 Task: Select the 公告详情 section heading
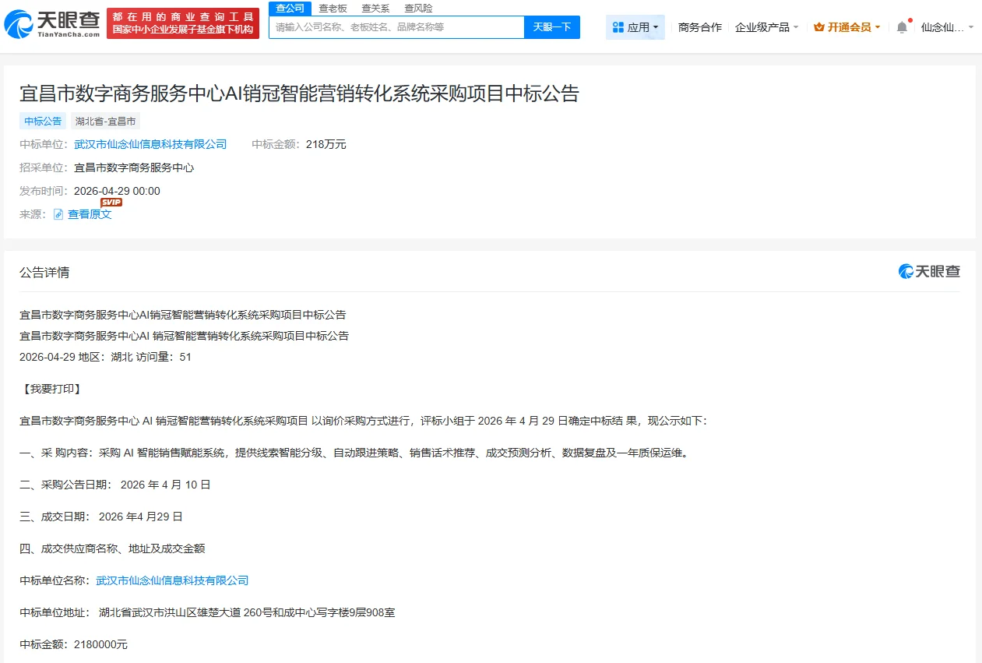point(44,272)
